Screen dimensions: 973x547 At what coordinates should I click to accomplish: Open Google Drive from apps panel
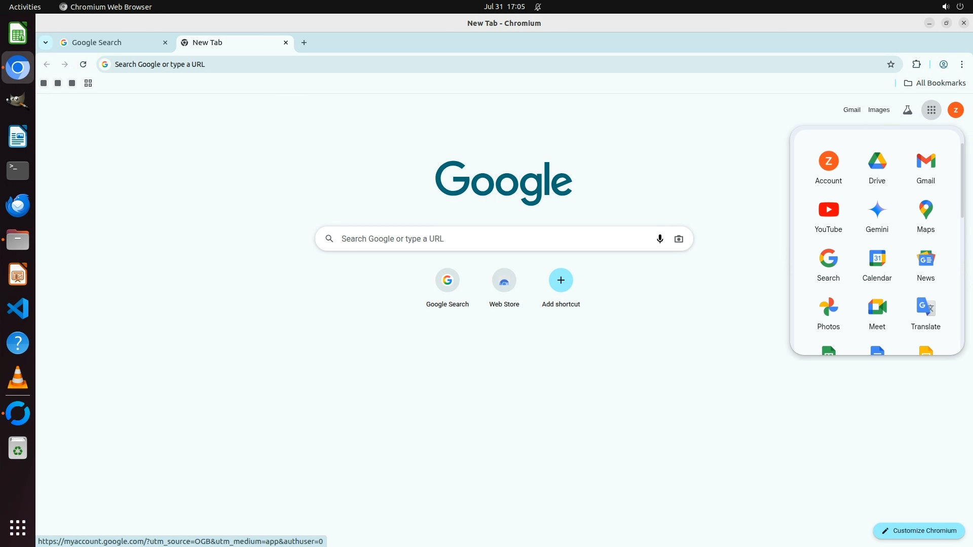(x=877, y=167)
